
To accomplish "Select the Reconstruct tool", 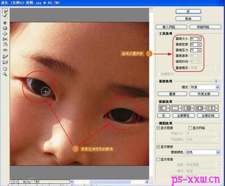I will [5, 16].
